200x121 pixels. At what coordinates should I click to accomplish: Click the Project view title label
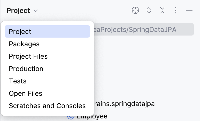click(x=18, y=11)
